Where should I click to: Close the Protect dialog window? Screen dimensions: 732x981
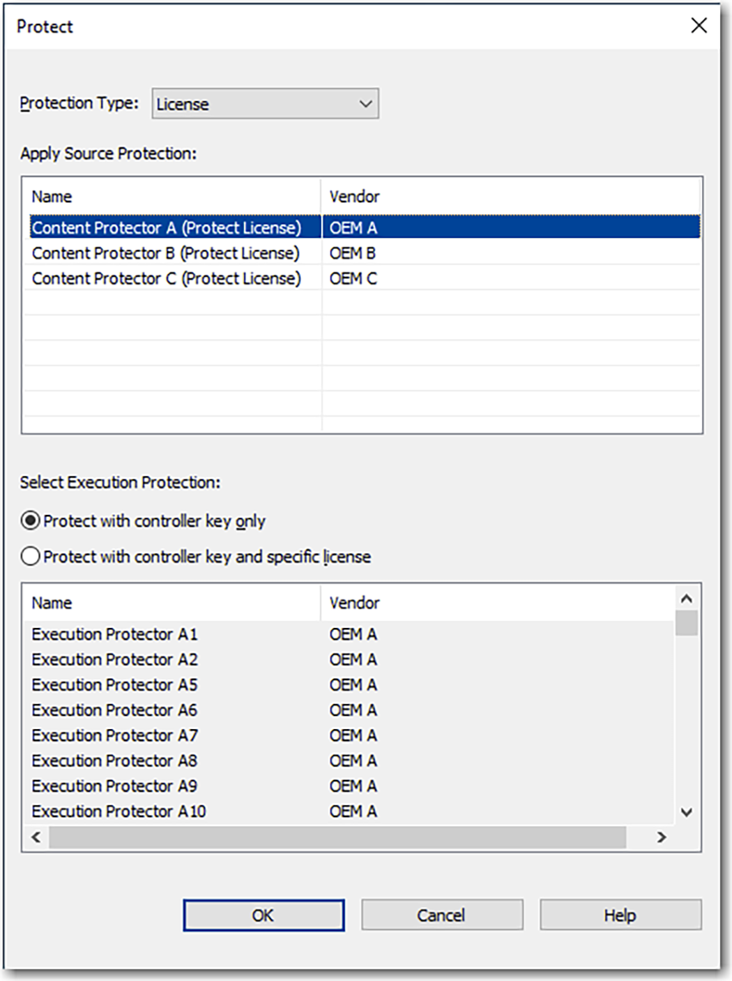coord(699,26)
